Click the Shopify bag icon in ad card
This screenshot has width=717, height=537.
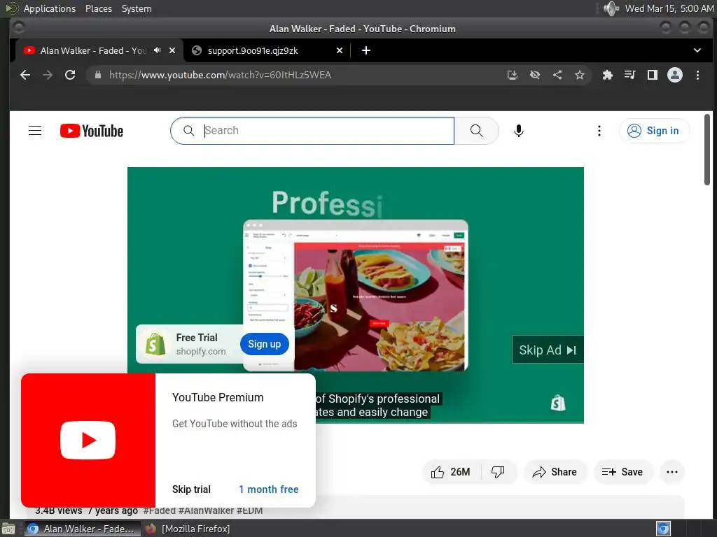[155, 344]
